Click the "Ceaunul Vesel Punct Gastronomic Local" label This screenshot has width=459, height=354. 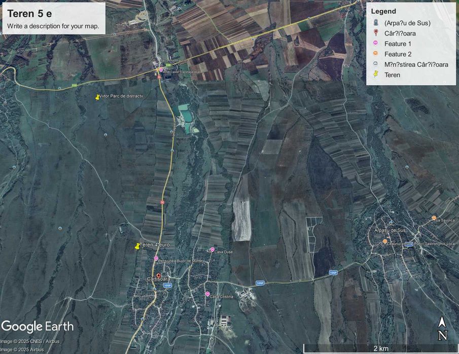421,244
